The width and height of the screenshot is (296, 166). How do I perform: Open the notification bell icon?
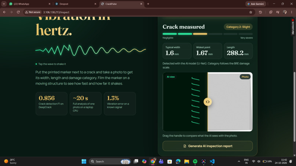pyautogui.click(x=291, y=162)
